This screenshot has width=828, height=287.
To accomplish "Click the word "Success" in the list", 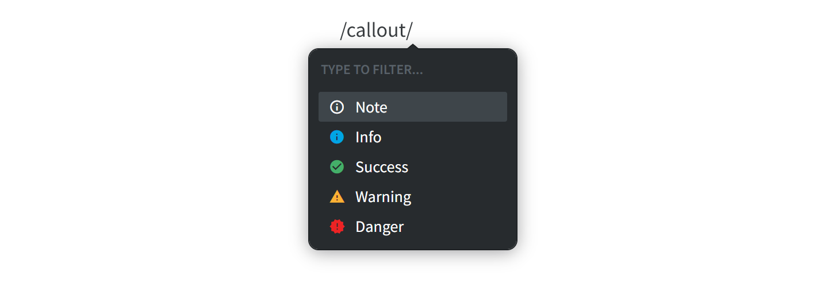I will click(382, 166).
